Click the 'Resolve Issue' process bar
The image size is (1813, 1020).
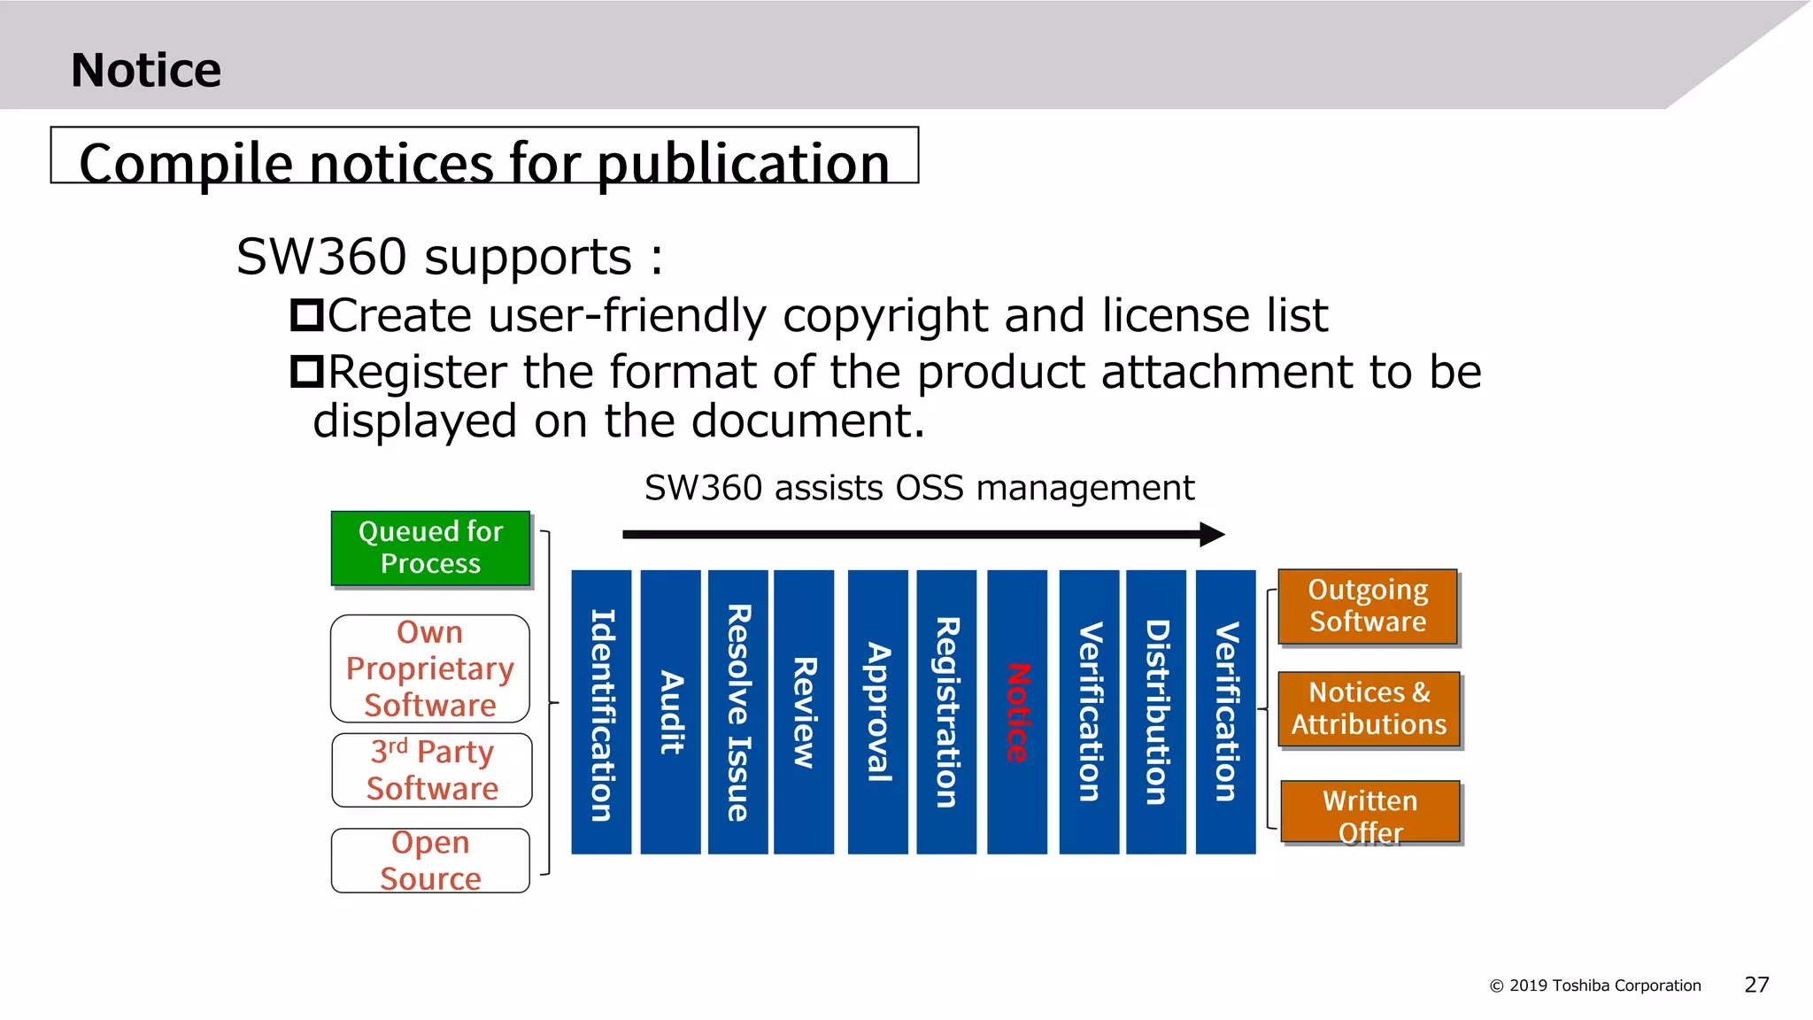pos(738,712)
